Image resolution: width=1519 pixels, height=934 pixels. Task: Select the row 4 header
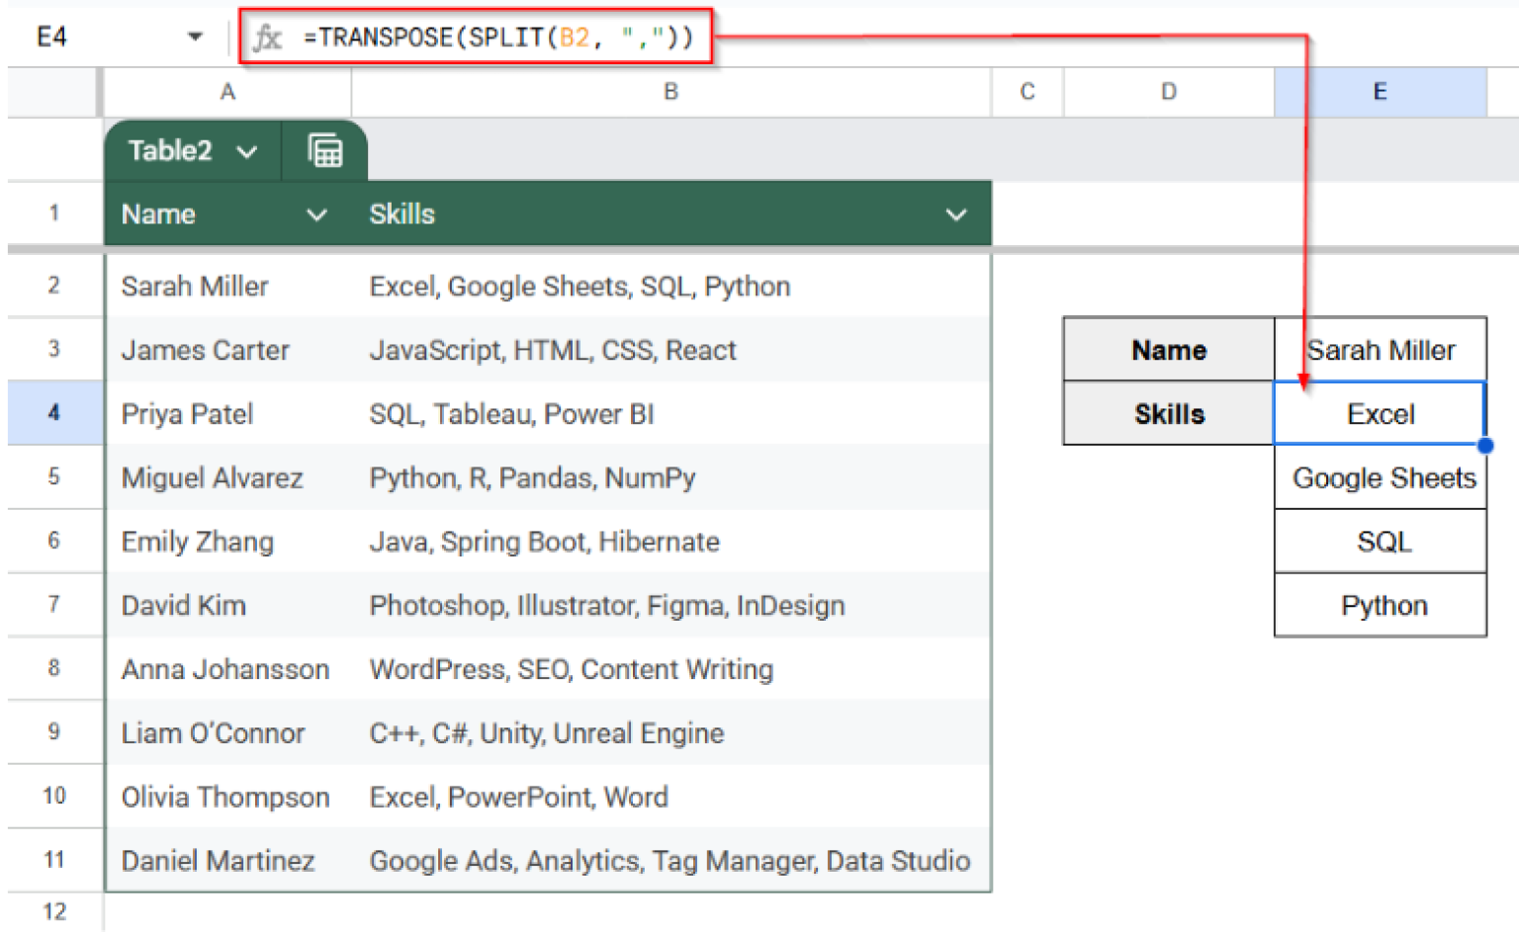pos(53,412)
